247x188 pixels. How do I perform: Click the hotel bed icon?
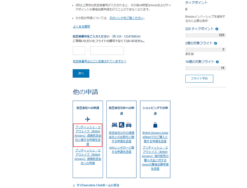(115, 125)
